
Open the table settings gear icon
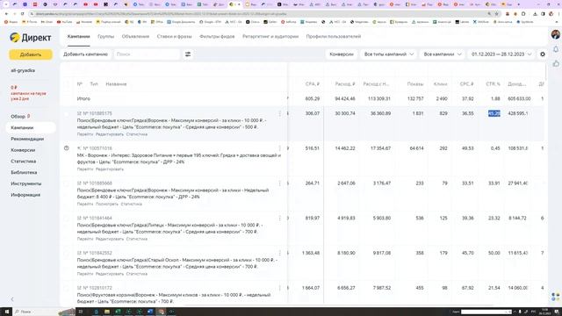tap(543, 54)
